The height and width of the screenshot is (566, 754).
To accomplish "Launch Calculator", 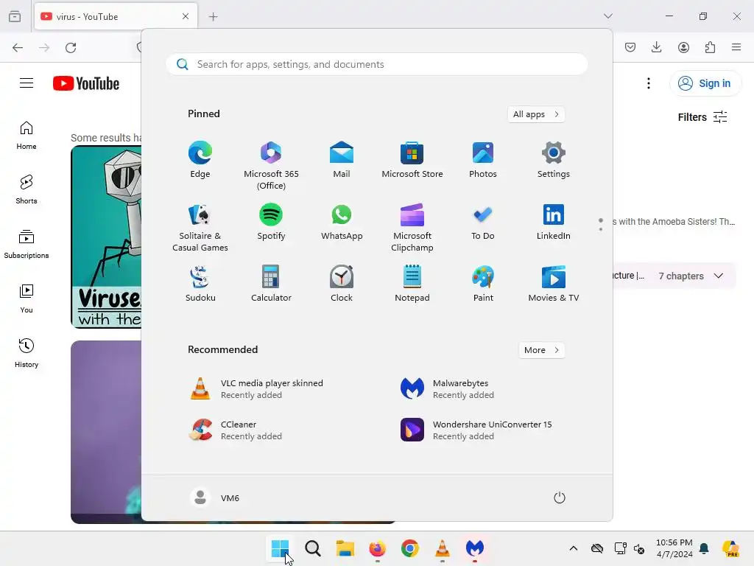I will pyautogui.click(x=271, y=284).
